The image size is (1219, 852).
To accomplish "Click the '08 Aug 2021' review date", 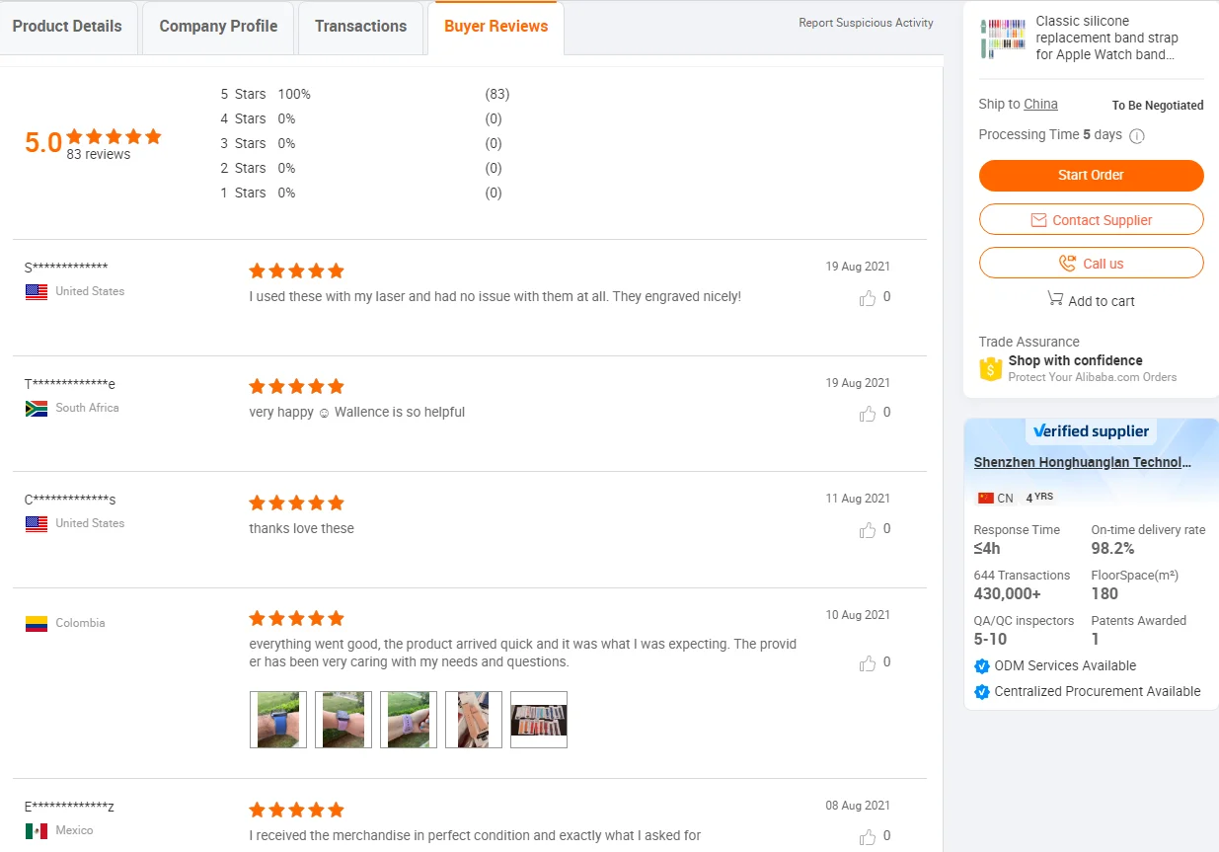I will 858,806.
